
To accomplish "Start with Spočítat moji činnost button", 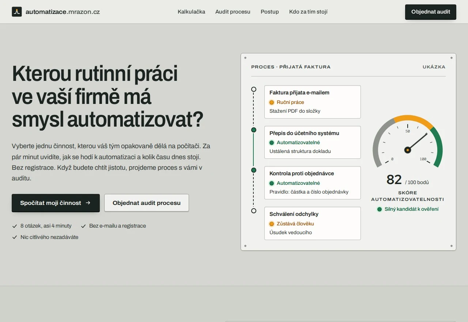I will (56, 203).
